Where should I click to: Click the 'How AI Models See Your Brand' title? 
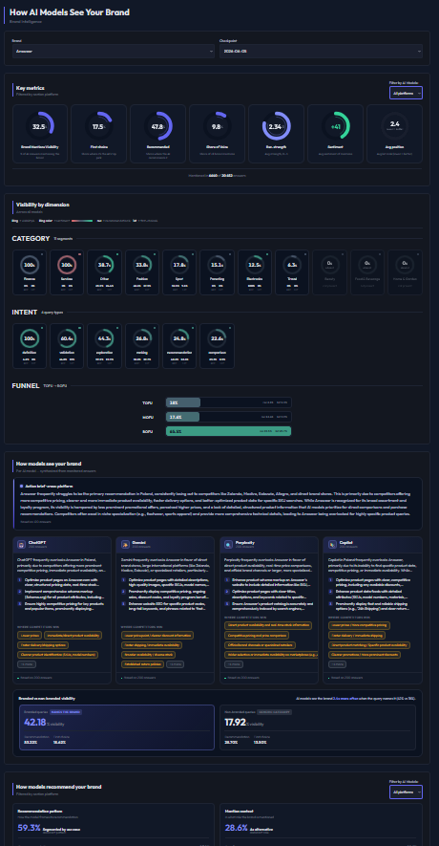coord(70,11)
